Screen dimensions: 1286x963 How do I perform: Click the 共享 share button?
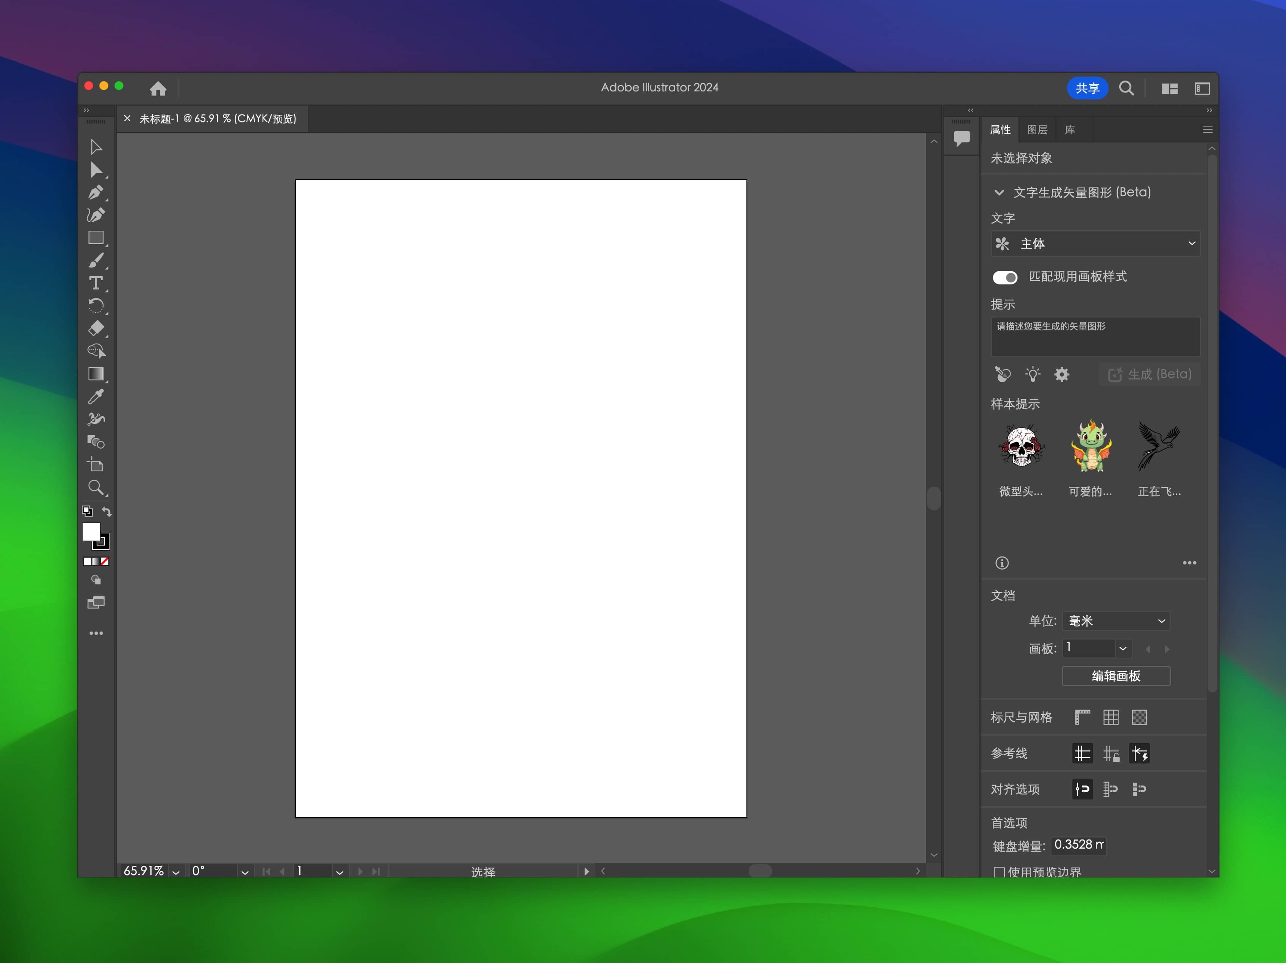pyautogui.click(x=1087, y=88)
